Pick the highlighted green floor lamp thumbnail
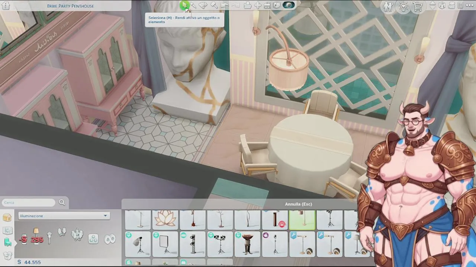 coord(302,220)
